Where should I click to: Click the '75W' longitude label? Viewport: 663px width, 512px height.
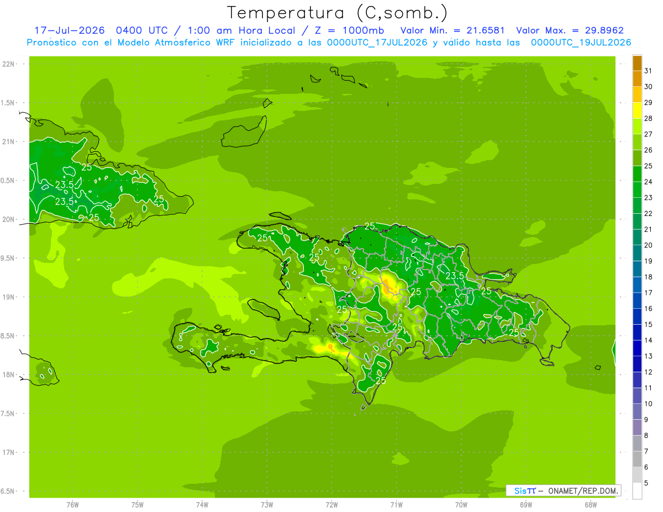click(x=138, y=505)
